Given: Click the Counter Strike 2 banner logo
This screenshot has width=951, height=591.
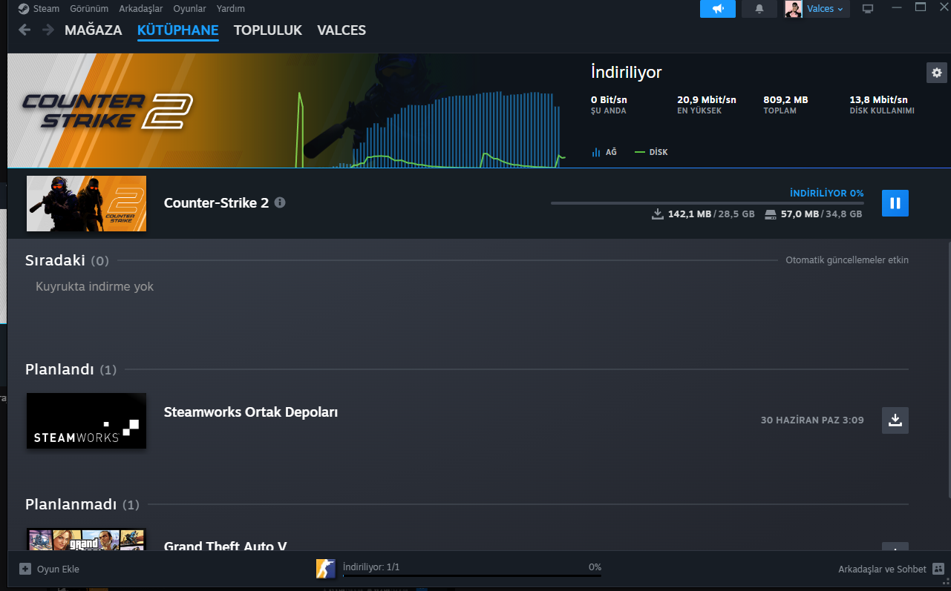Looking at the screenshot, I should pos(108,110).
